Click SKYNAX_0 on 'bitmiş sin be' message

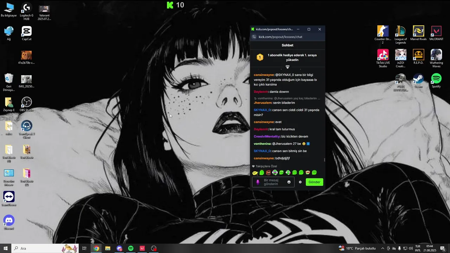[262, 151]
